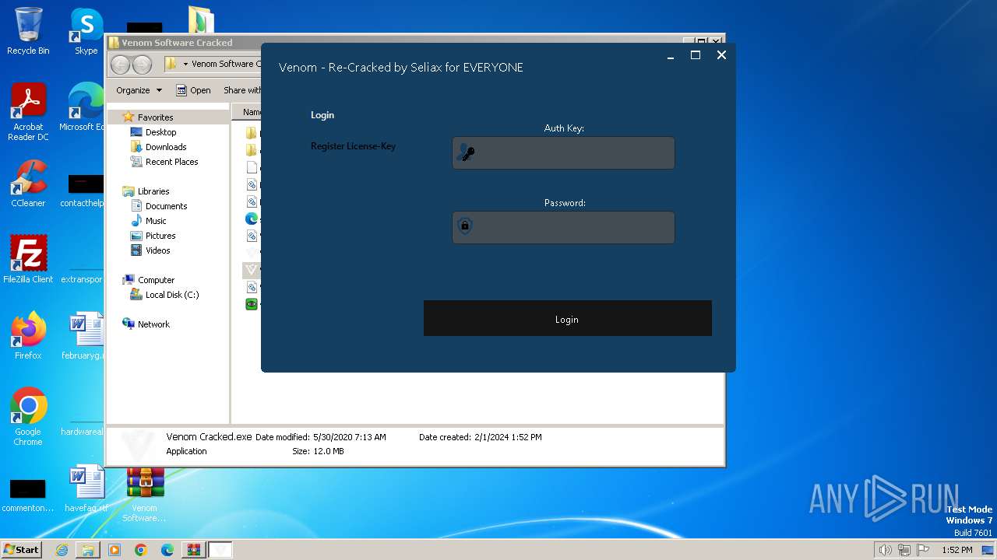Select Libraries in Explorer sidebar

153,191
